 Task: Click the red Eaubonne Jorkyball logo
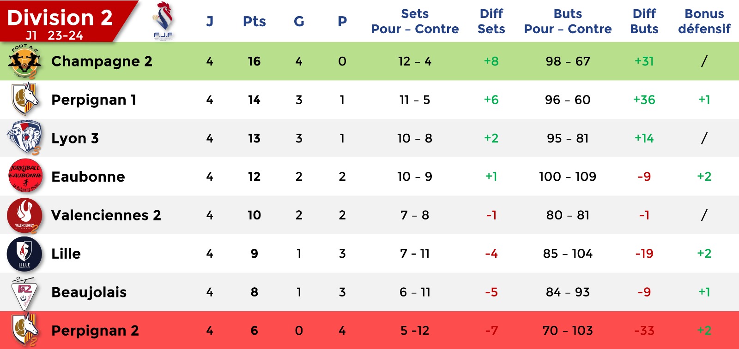(x=25, y=176)
